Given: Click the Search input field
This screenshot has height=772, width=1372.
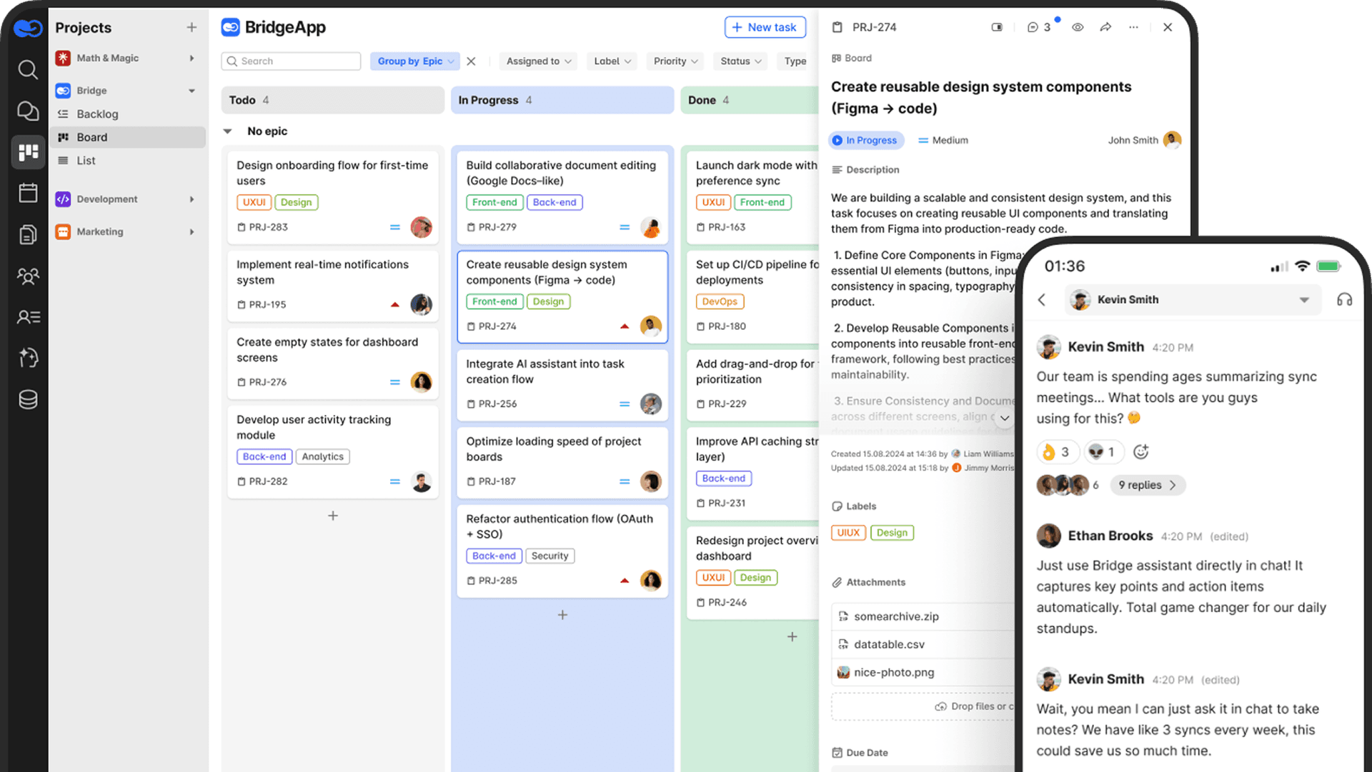Looking at the screenshot, I should pyautogui.click(x=291, y=61).
